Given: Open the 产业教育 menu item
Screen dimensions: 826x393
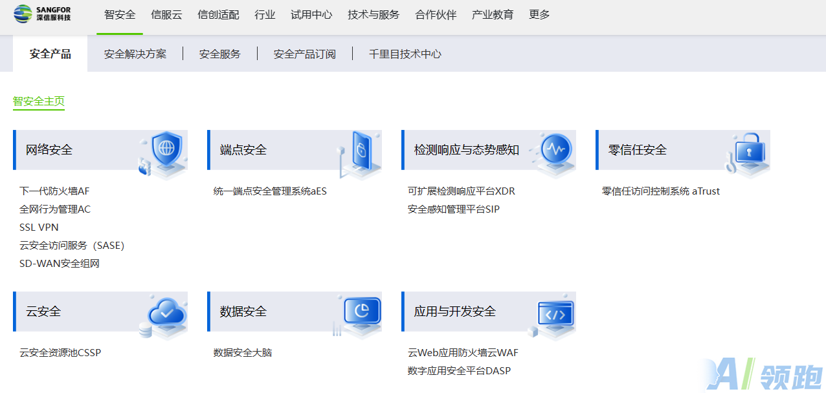Looking at the screenshot, I should (x=493, y=14).
